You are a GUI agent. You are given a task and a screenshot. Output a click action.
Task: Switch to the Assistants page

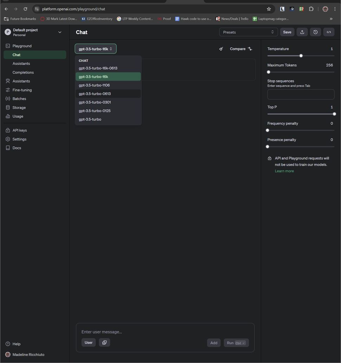[21, 63]
